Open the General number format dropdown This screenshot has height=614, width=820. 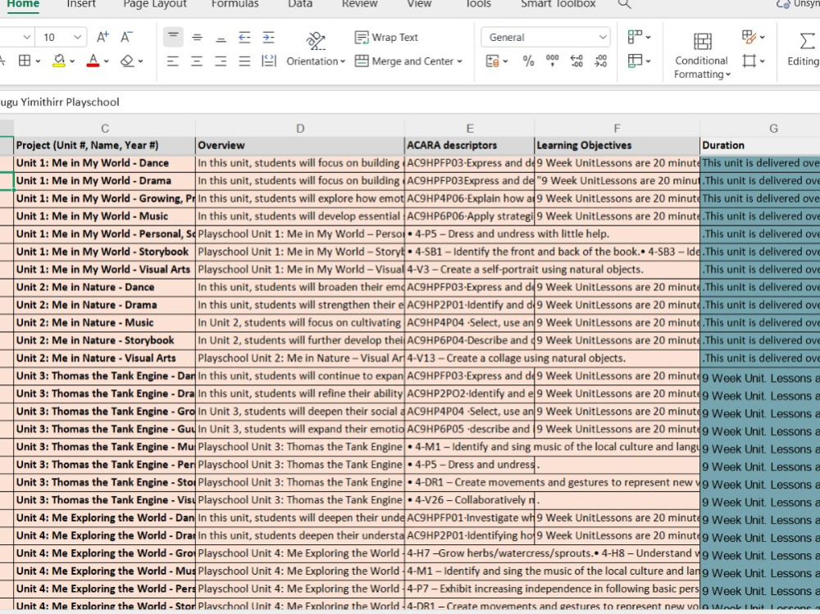[603, 37]
